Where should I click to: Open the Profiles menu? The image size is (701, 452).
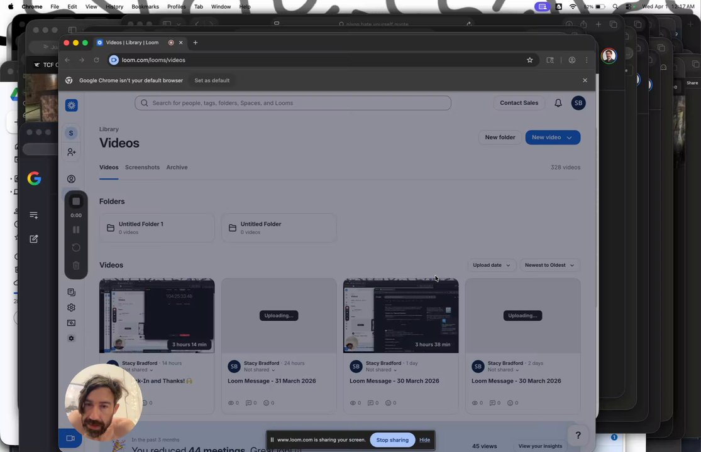tap(177, 7)
